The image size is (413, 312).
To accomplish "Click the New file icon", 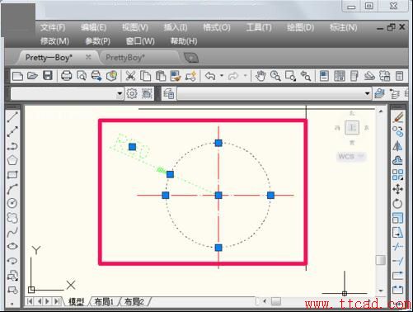I will [x=17, y=76].
